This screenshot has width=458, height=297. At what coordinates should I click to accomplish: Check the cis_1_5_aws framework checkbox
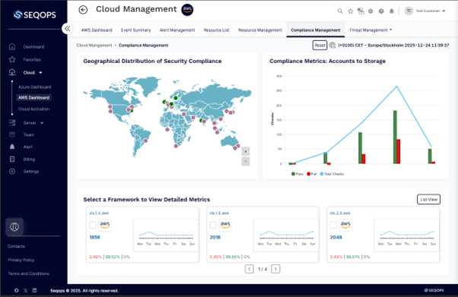coord(213,225)
